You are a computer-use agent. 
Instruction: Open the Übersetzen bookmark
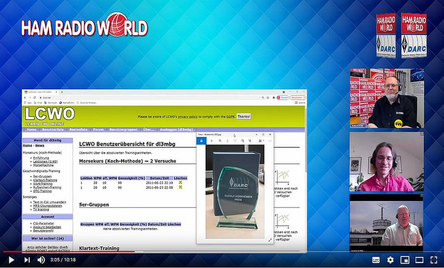click(51, 103)
